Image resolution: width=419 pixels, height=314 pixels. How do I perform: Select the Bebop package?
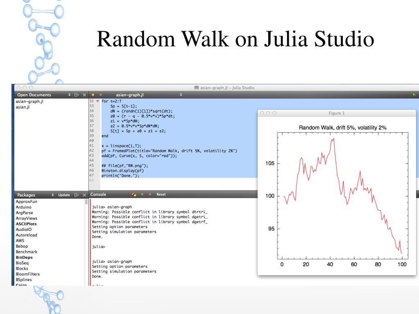[x=22, y=246]
